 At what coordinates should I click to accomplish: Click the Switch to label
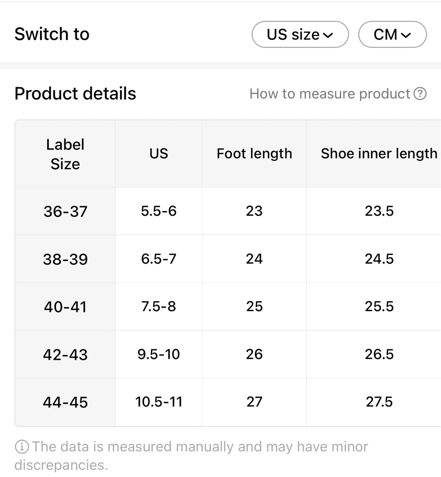pyautogui.click(x=52, y=34)
